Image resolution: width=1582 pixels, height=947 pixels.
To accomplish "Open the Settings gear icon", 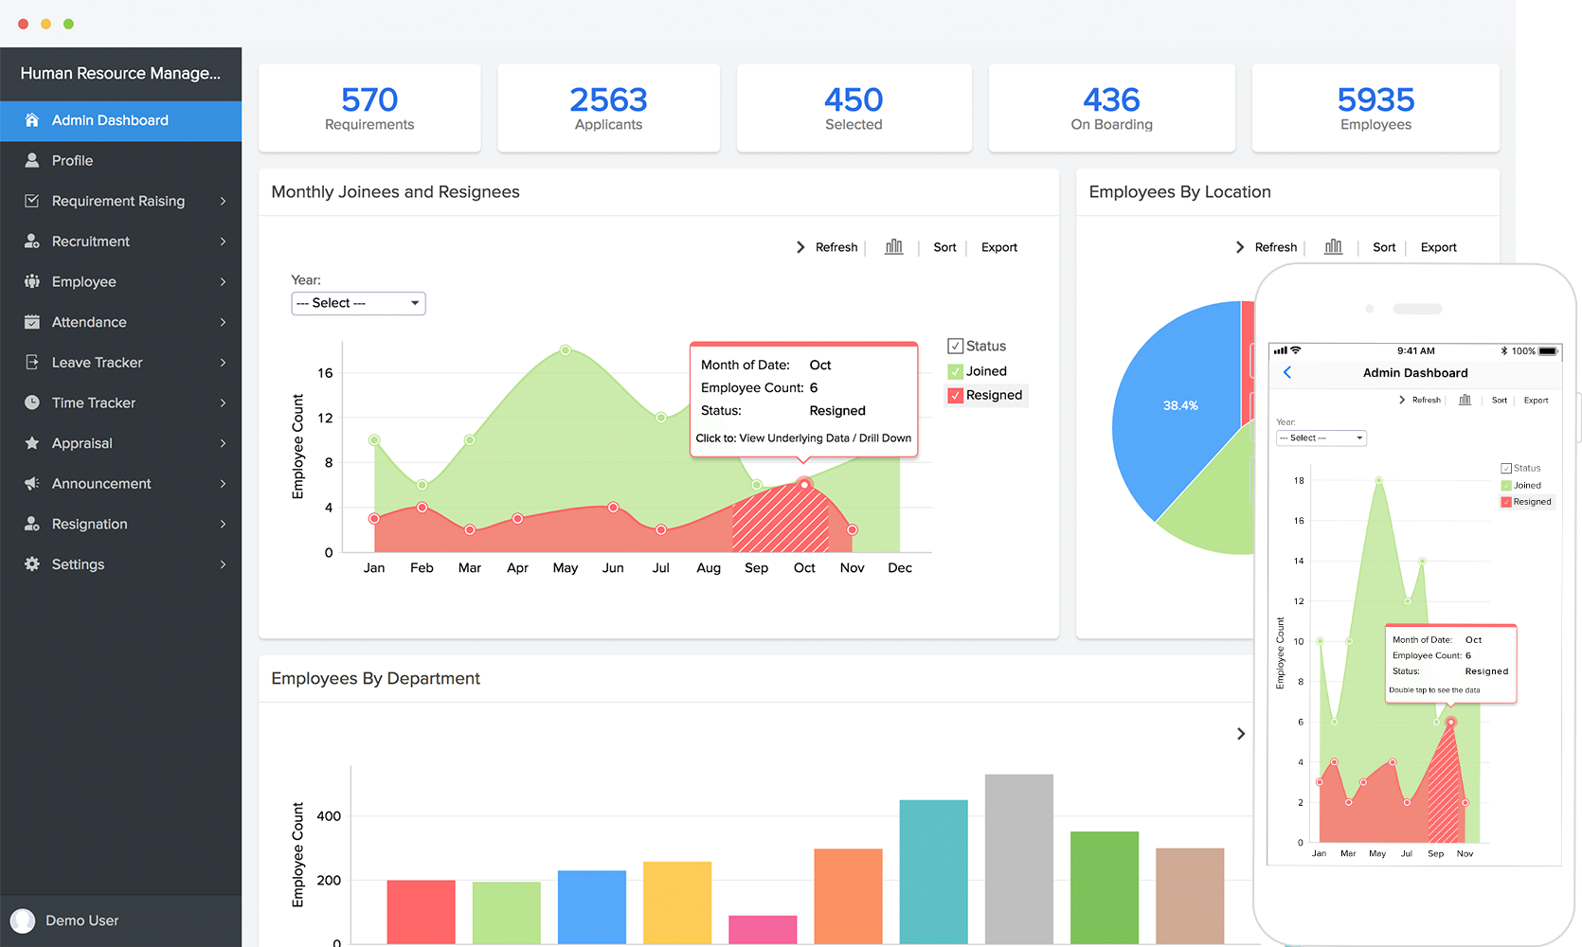I will [x=31, y=563].
